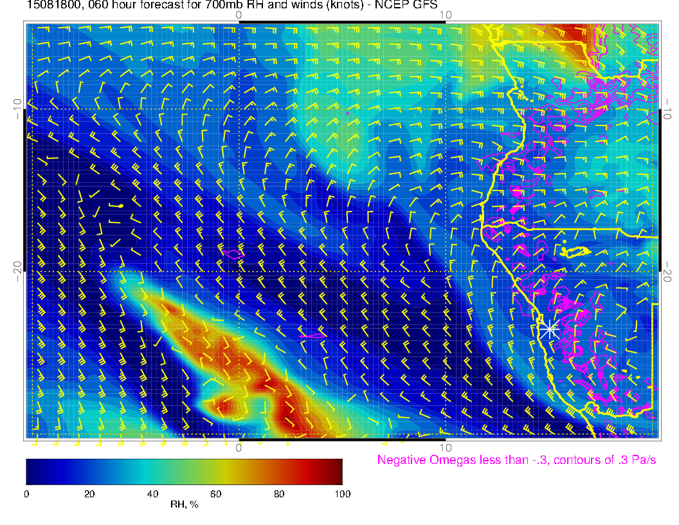679x525 pixels.
Task: Click the colorbar tick label "20"
Action: pyautogui.click(x=89, y=493)
